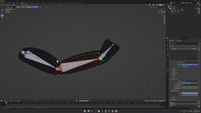201x113 pixels.
Task: Open the Texture properties tab
Action: [167, 74]
